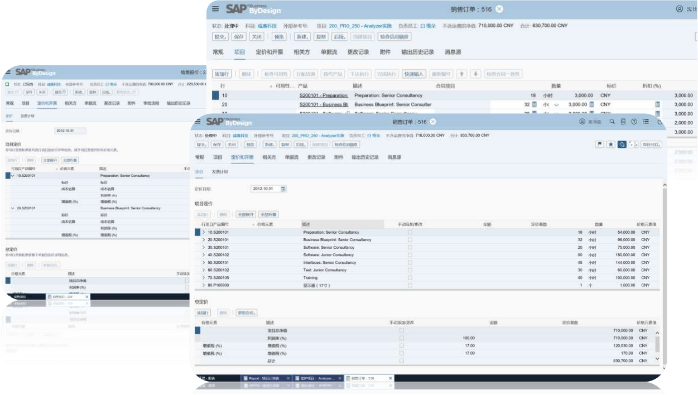698x395 pixels.
Task: Switch to 审批流程 tab in left quotation window
Action: (151, 103)
